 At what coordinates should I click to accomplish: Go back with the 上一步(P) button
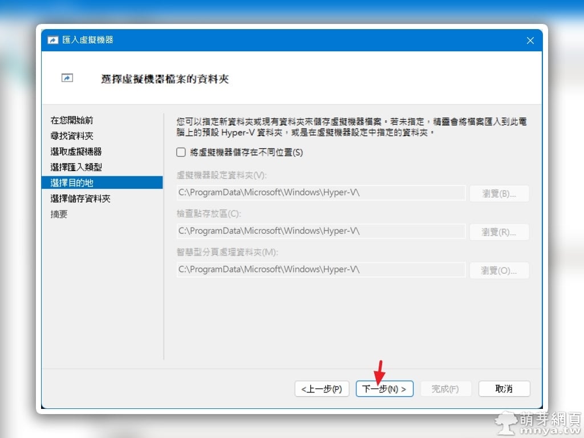(322, 389)
